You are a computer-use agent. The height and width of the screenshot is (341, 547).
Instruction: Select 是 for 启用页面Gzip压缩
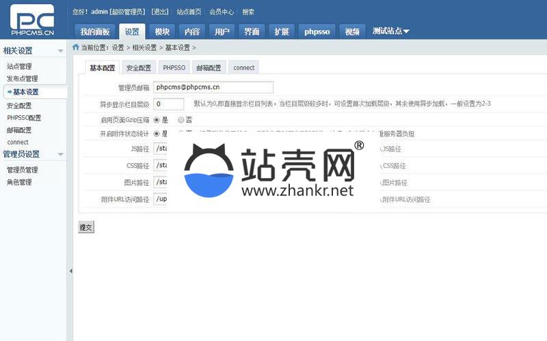pyautogui.click(x=157, y=119)
